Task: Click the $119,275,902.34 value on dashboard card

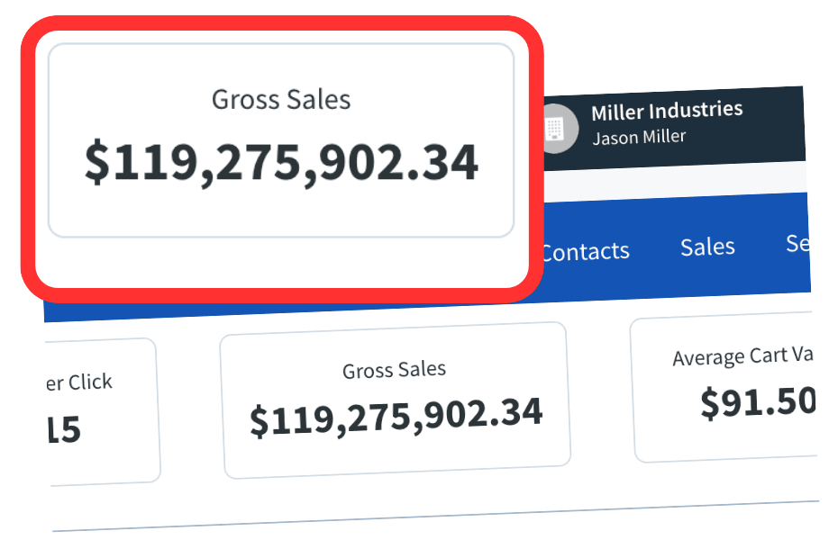Action: click(x=396, y=417)
